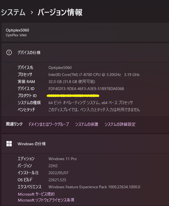Click the システムの種類 label
169x206 pixels.
pyautogui.click(x=29, y=103)
